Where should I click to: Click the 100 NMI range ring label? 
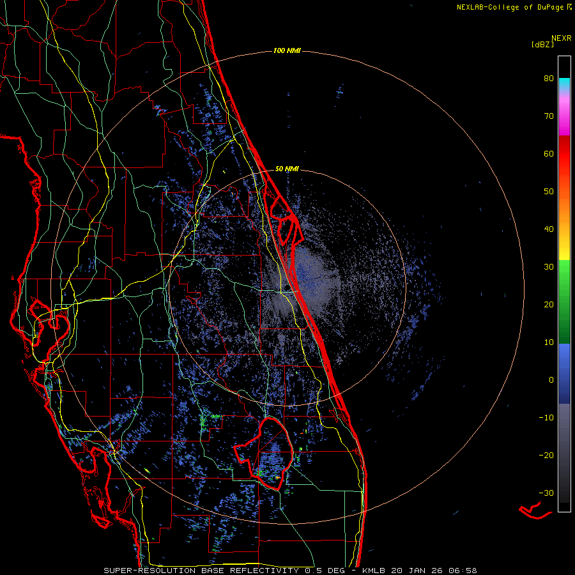click(287, 50)
